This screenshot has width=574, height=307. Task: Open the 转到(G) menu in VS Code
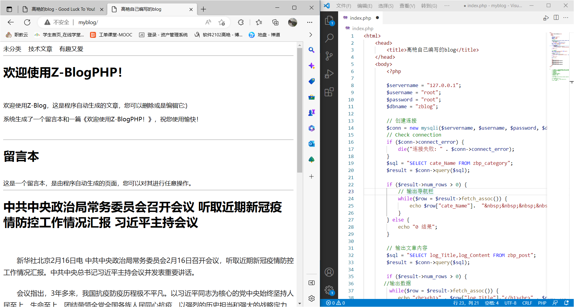[x=429, y=6]
